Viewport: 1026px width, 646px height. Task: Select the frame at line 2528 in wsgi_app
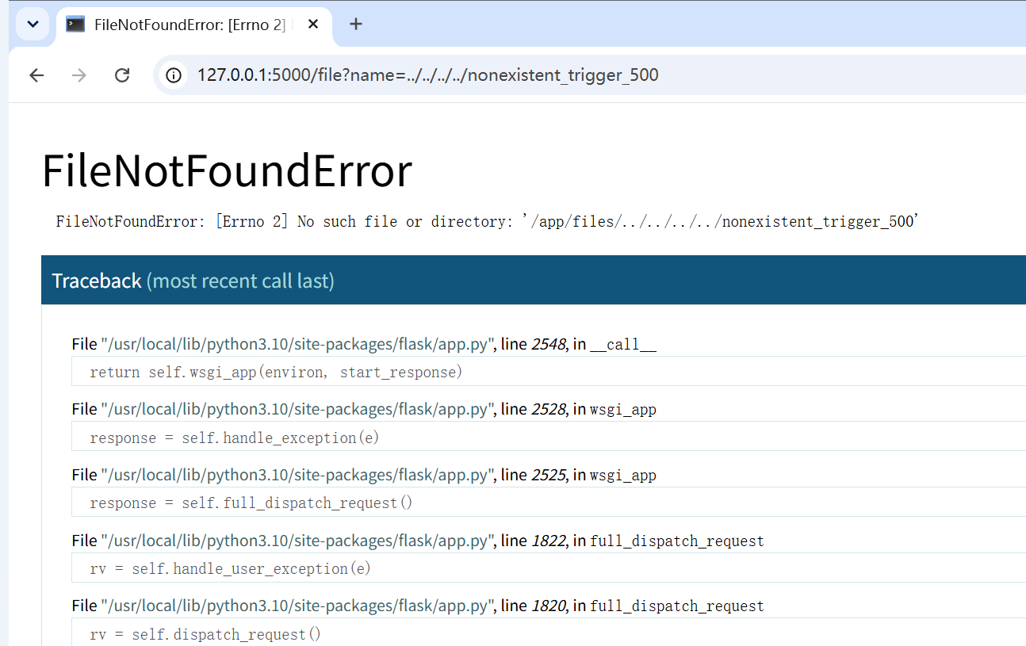point(364,409)
